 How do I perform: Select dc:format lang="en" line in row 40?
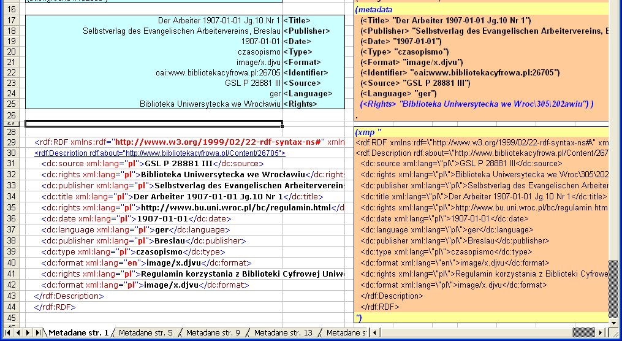click(x=146, y=262)
